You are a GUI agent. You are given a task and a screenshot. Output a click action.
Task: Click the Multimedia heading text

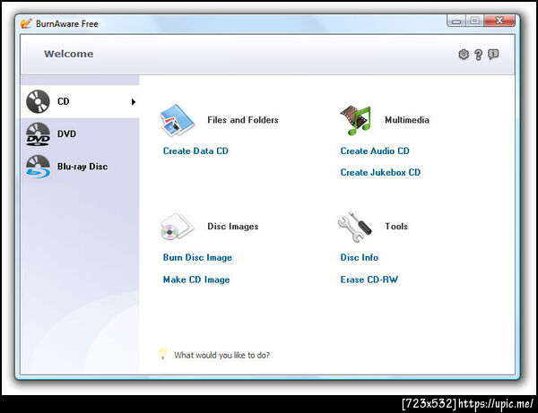[407, 120]
